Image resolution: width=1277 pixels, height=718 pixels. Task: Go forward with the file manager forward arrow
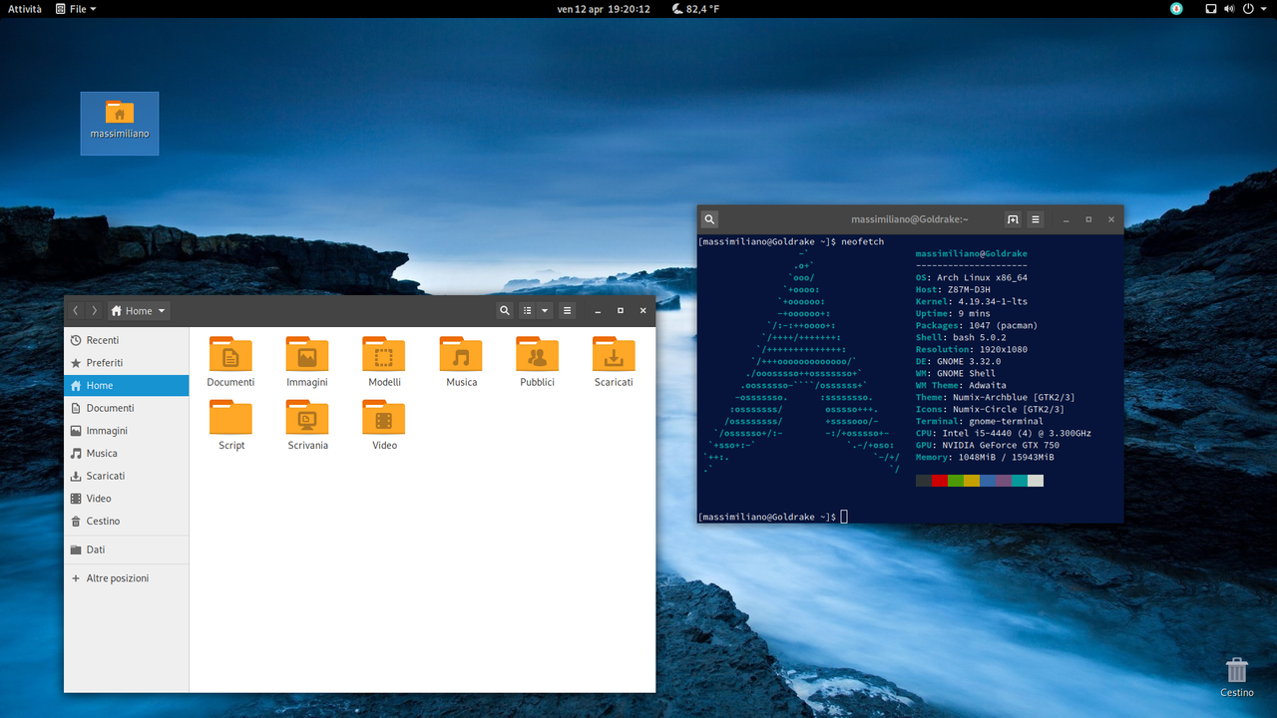coord(94,311)
